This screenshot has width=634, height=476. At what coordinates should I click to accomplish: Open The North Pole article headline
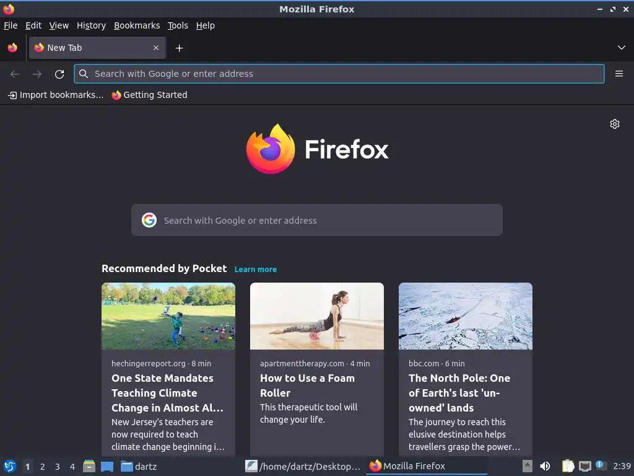(459, 393)
